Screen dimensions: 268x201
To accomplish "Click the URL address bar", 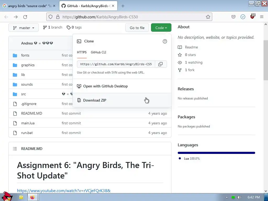I will coord(129,17).
